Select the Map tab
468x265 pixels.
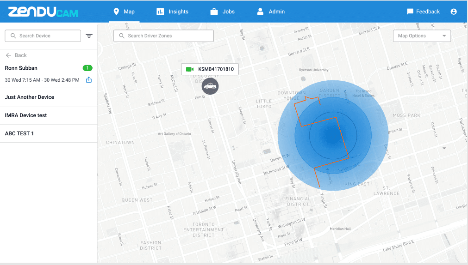pos(124,12)
